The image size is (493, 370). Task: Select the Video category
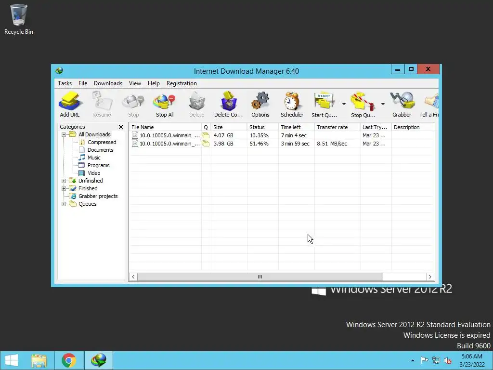coord(94,173)
